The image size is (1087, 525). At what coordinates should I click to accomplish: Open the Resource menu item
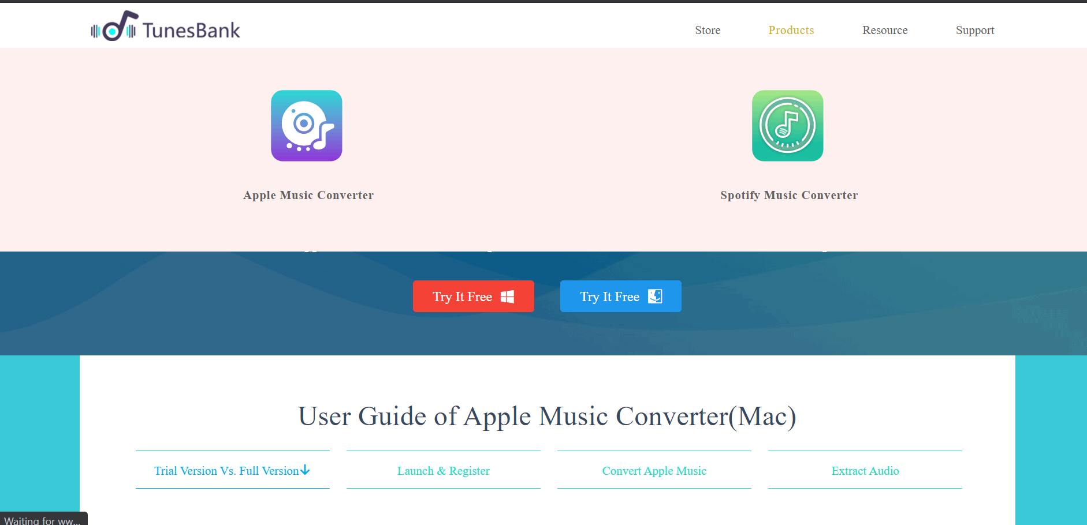pos(885,30)
